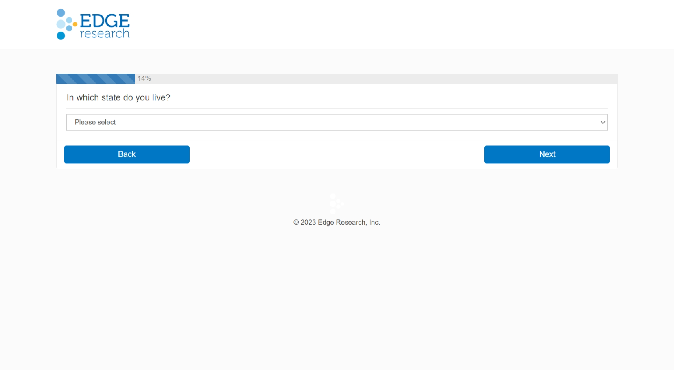Select the question text 'In which state do you live?'
The image size is (674, 370).
(118, 97)
